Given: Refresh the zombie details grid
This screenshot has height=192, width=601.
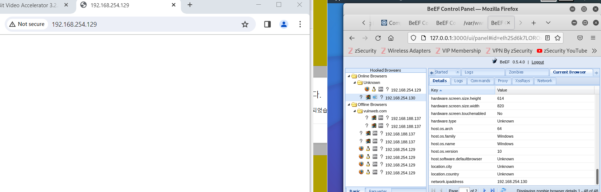Looking at the screenshot, I should [503, 190].
